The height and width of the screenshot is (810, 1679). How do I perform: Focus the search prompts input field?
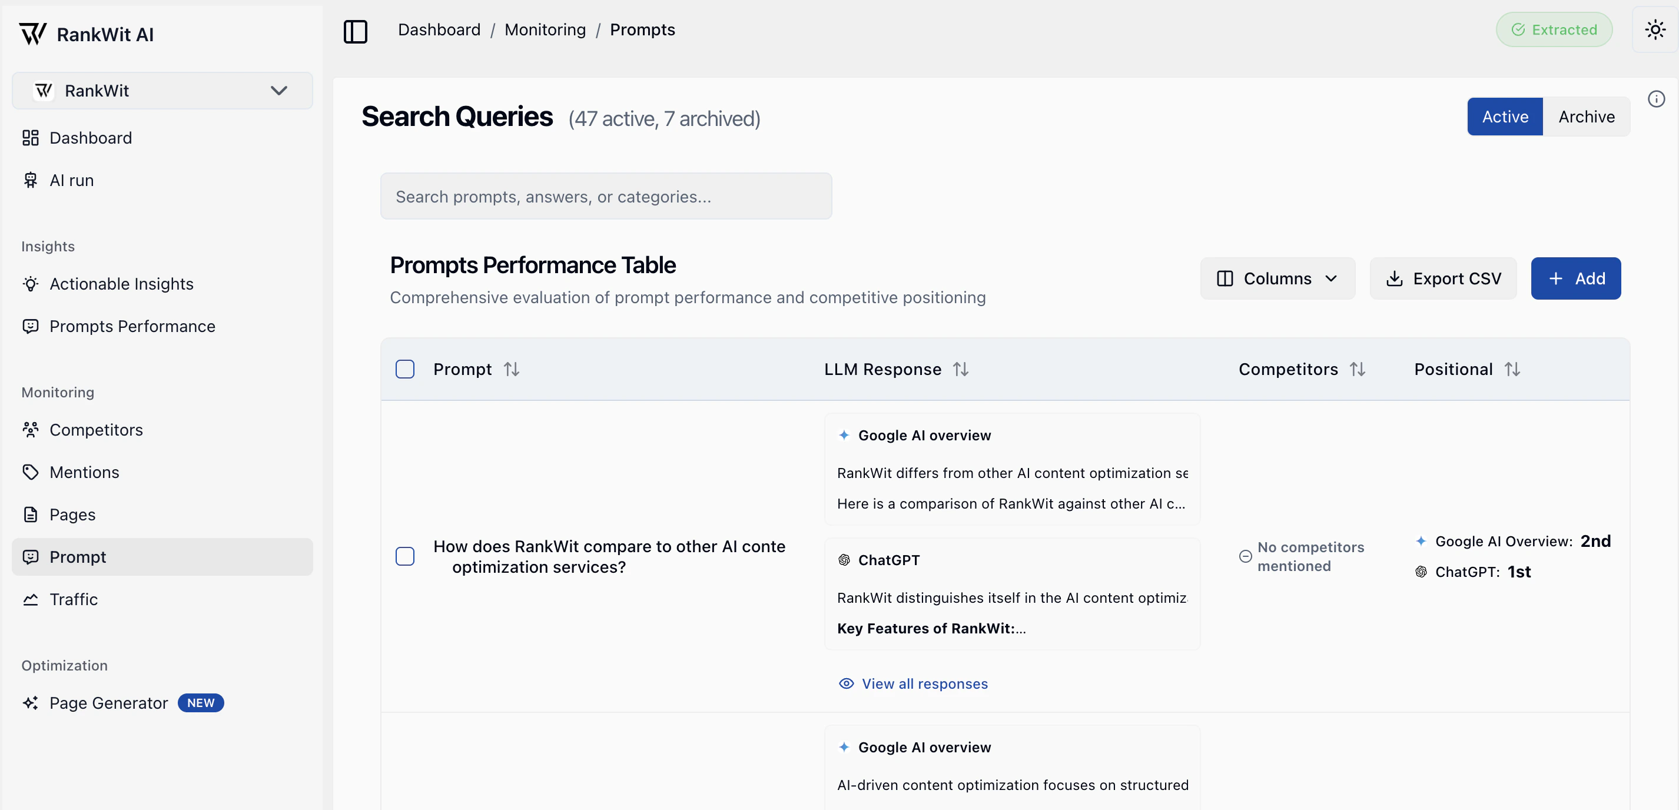click(606, 196)
